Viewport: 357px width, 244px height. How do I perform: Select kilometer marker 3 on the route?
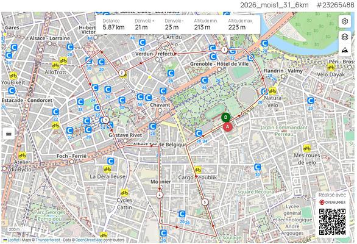[x=105, y=120]
